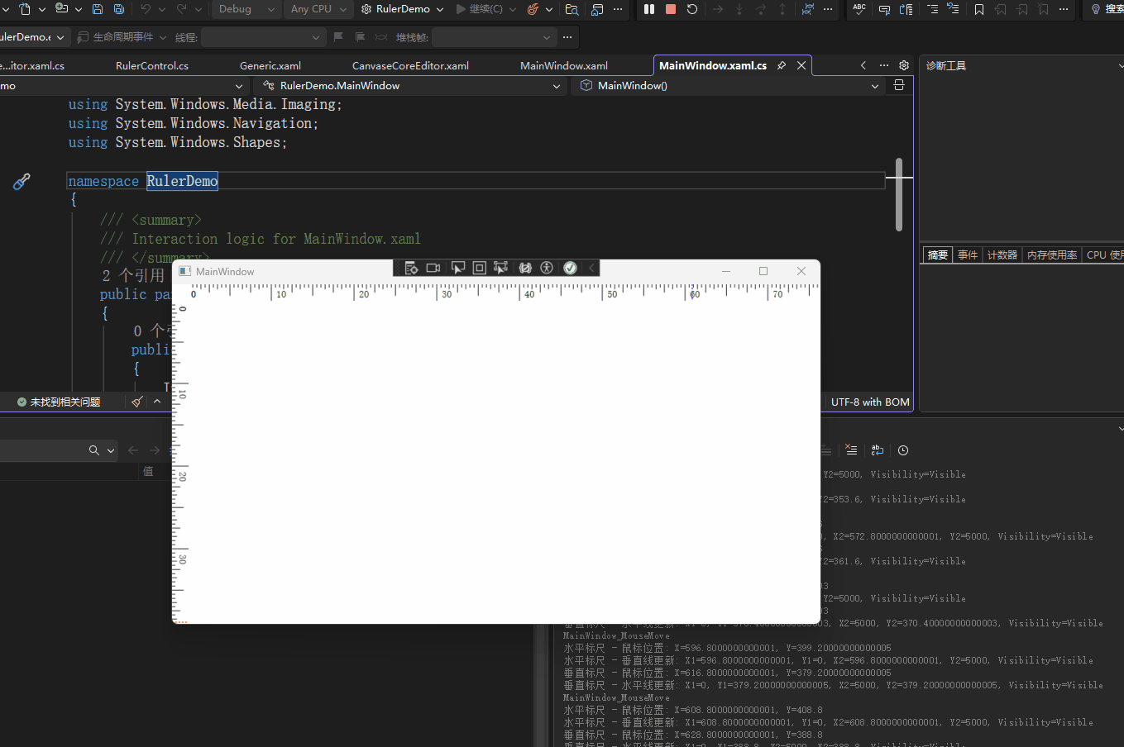The height and width of the screenshot is (747, 1124).
Task: Pause the debugging session
Action: click(649, 9)
